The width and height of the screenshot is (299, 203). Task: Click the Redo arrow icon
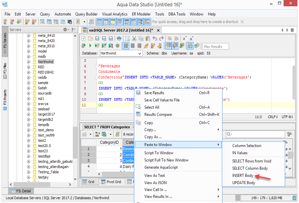pyautogui.click(x=161, y=39)
